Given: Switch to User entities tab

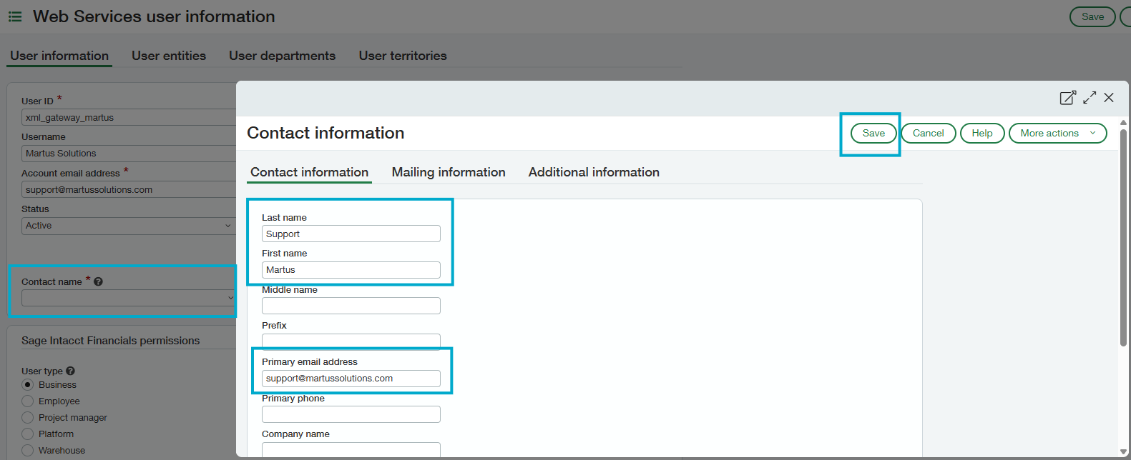Looking at the screenshot, I should point(169,56).
